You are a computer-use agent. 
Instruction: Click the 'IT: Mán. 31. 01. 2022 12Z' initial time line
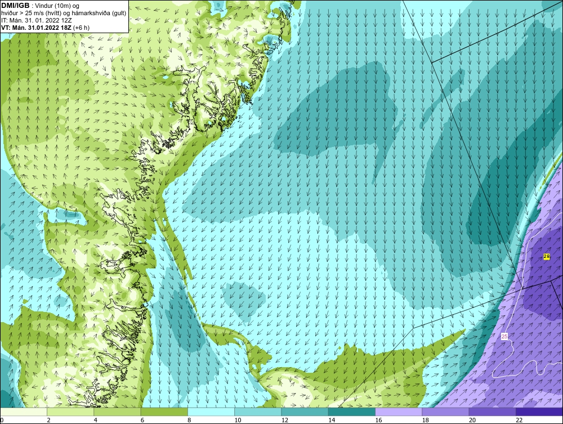coord(36,20)
